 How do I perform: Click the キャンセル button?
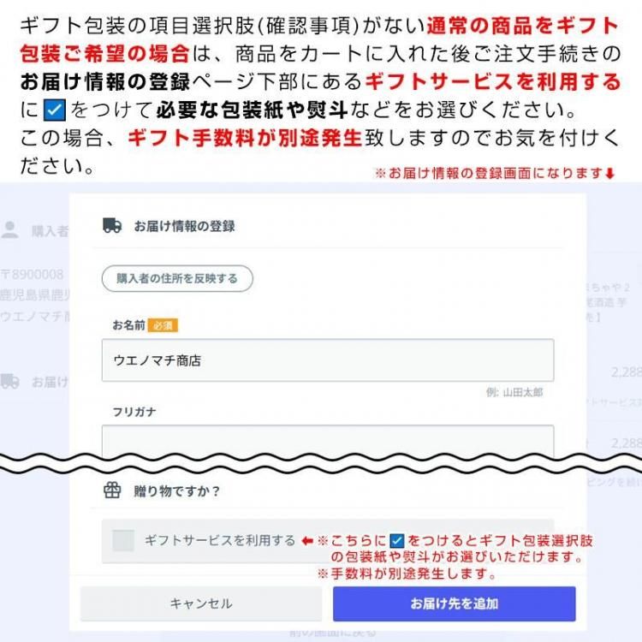201,603
